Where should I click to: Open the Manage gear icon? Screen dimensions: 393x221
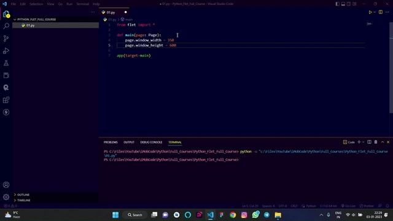click(x=6, y=197)
